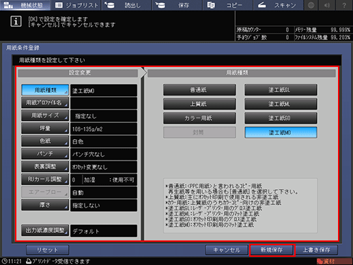The width and height of the screenshot is (353, 265).
Task: Click the information icon beside the message
Action: pyautogui.click(x=16, y=21)
